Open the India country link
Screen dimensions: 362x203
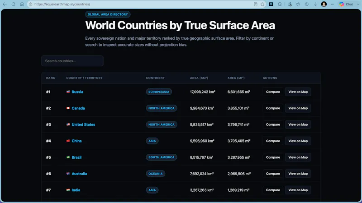pyautogui.click(x=76, y=190)
